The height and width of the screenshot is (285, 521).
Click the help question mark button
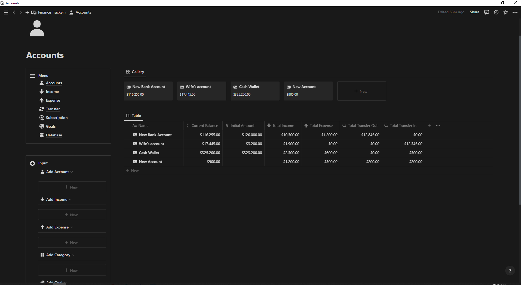point(510,271)
